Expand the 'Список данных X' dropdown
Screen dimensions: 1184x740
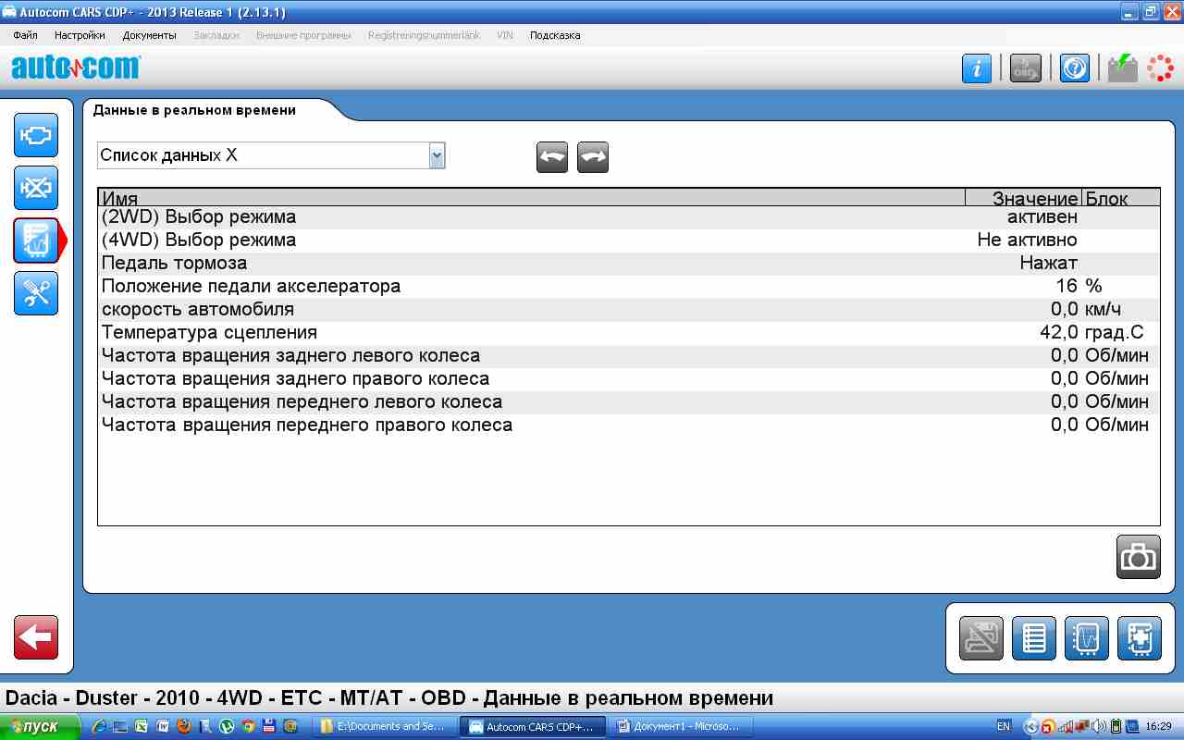click(438, 155)
